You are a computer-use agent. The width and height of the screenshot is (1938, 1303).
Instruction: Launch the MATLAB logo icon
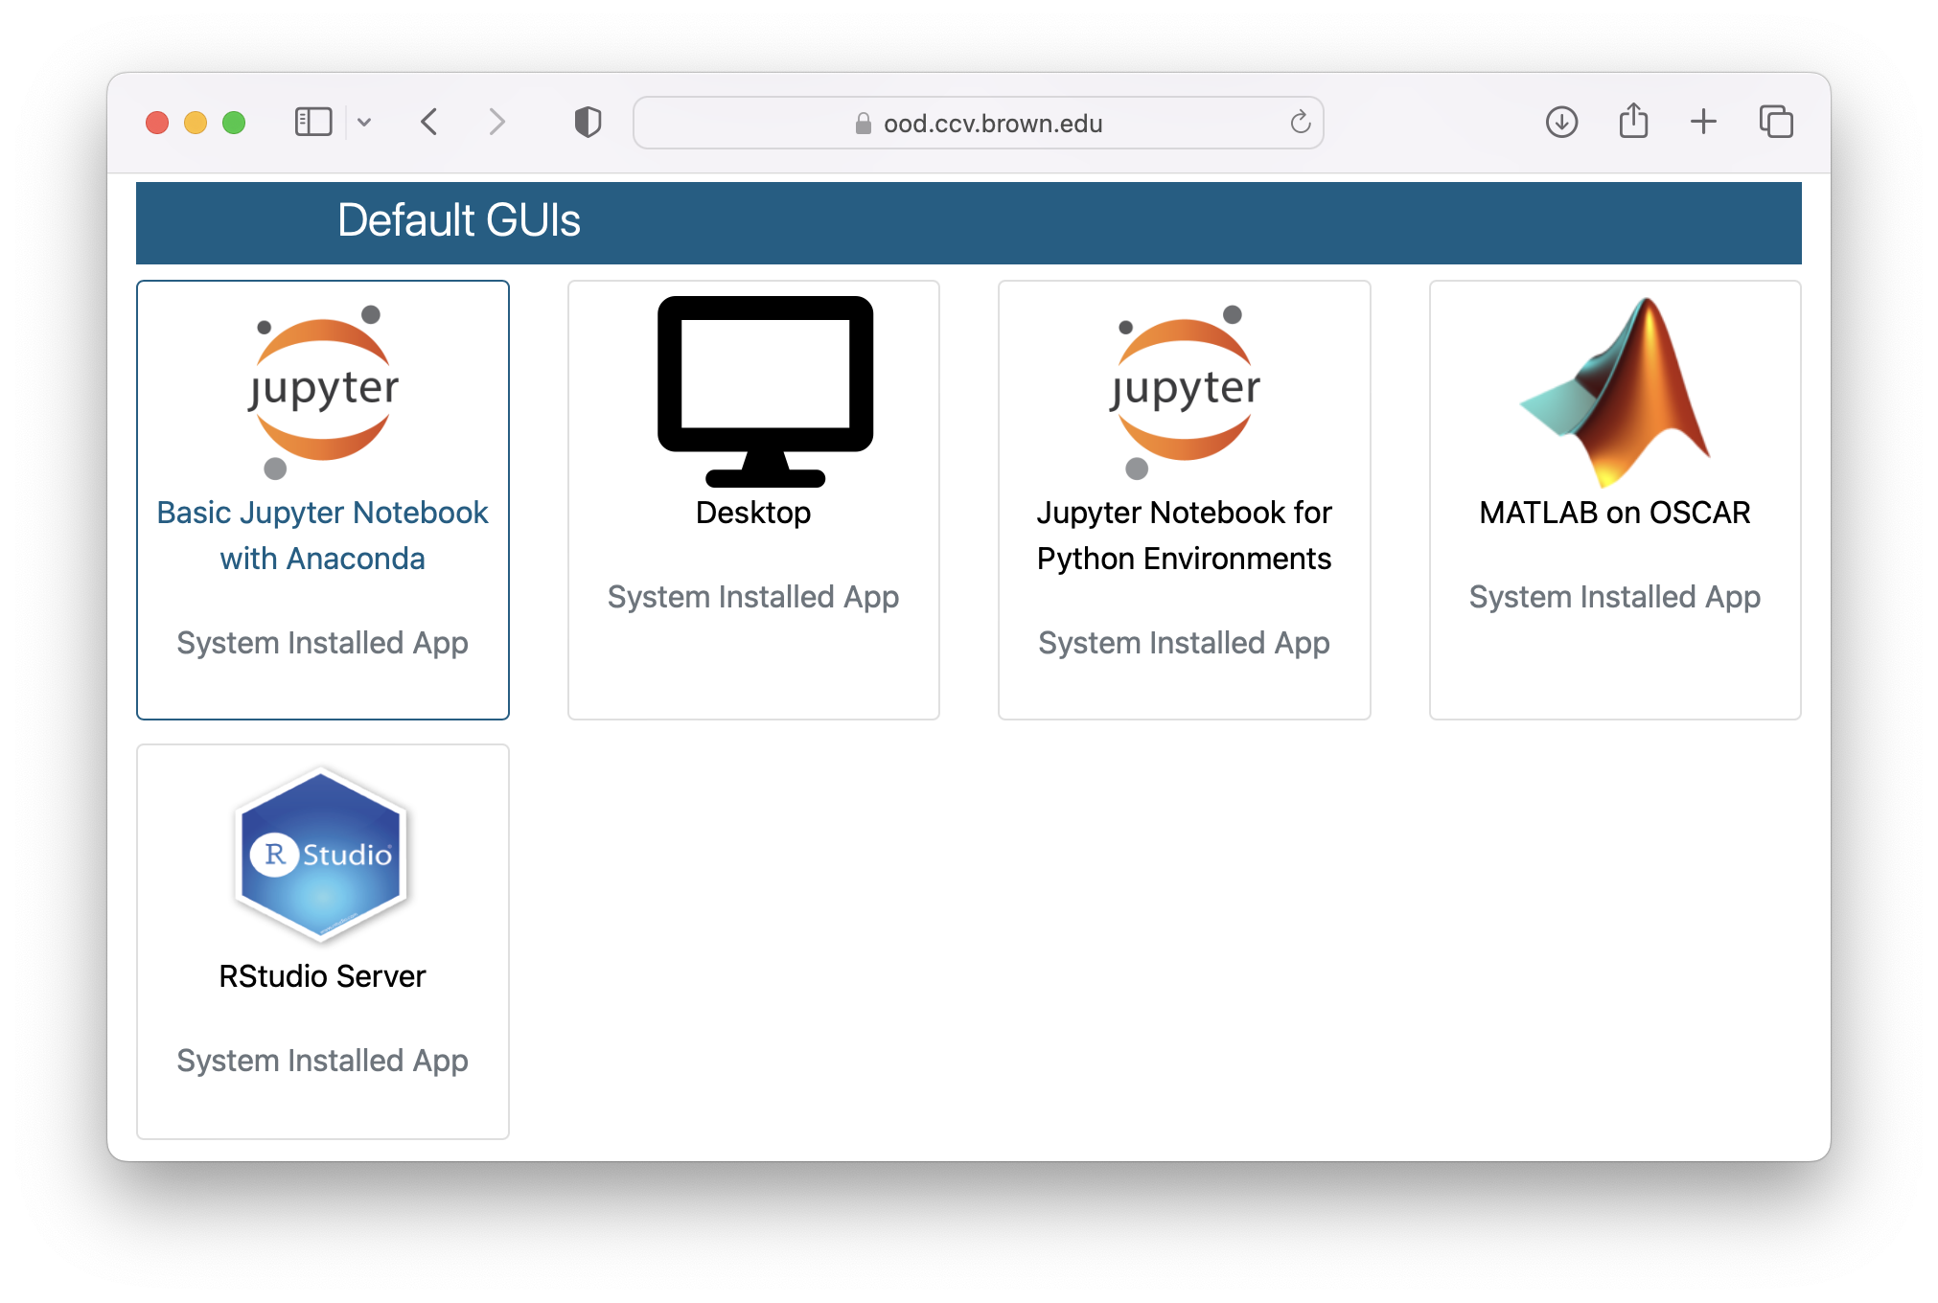(x=1615, y=392)
